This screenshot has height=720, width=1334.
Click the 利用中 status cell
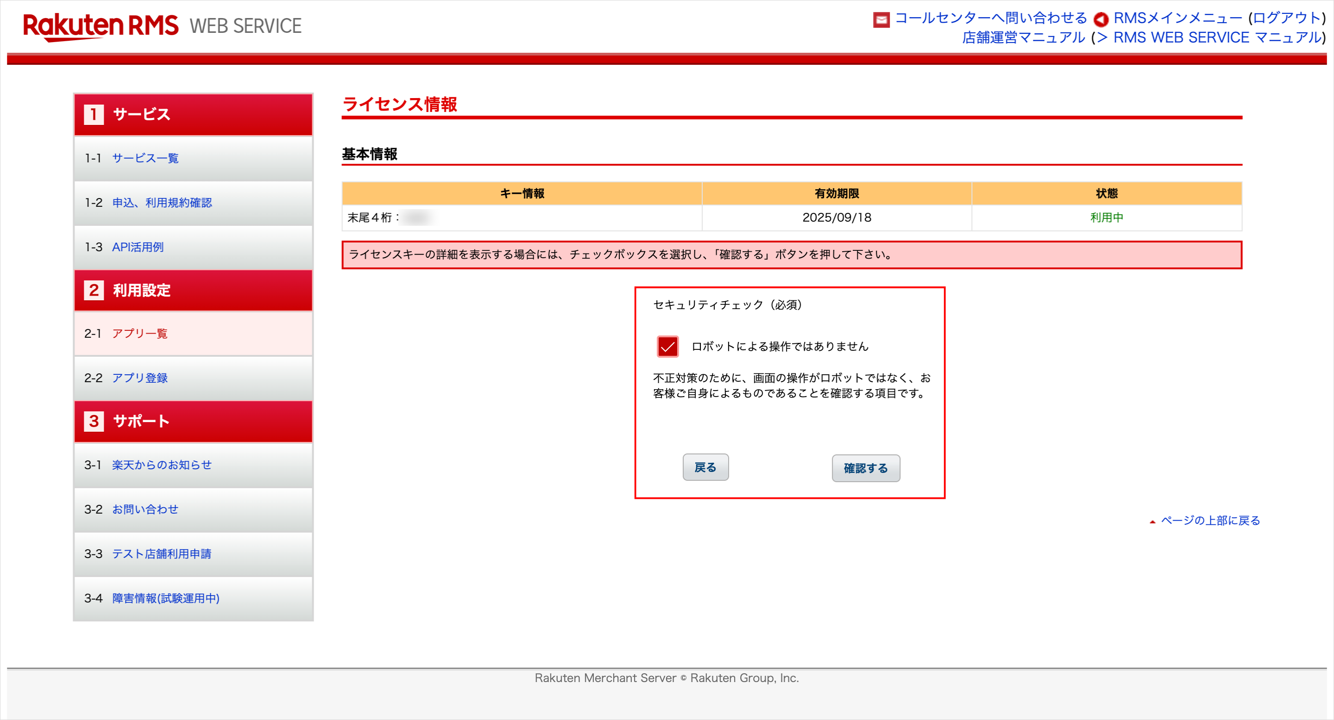[1107, 218]
